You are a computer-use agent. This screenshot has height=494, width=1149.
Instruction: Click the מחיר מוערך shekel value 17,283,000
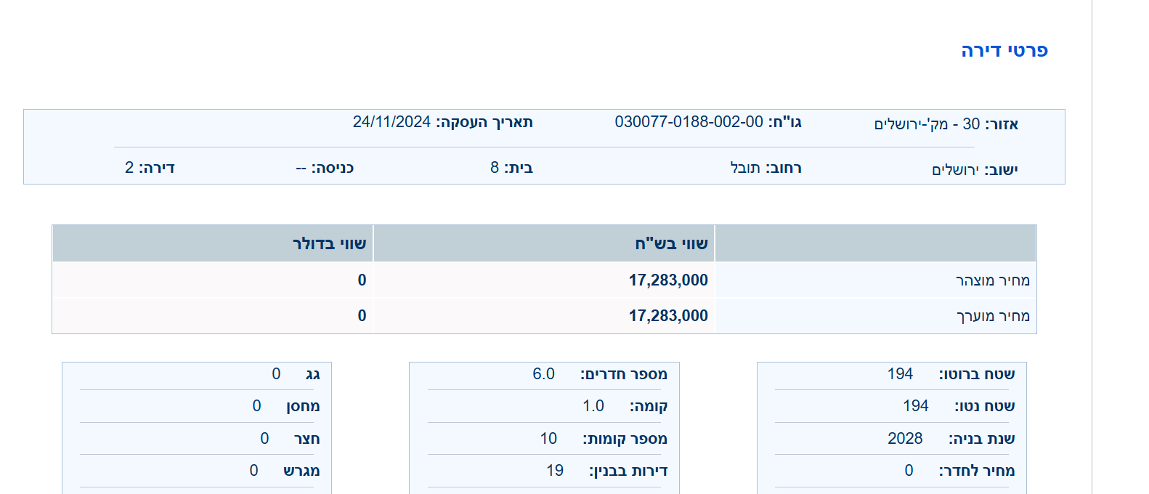[x=668, y=316]
